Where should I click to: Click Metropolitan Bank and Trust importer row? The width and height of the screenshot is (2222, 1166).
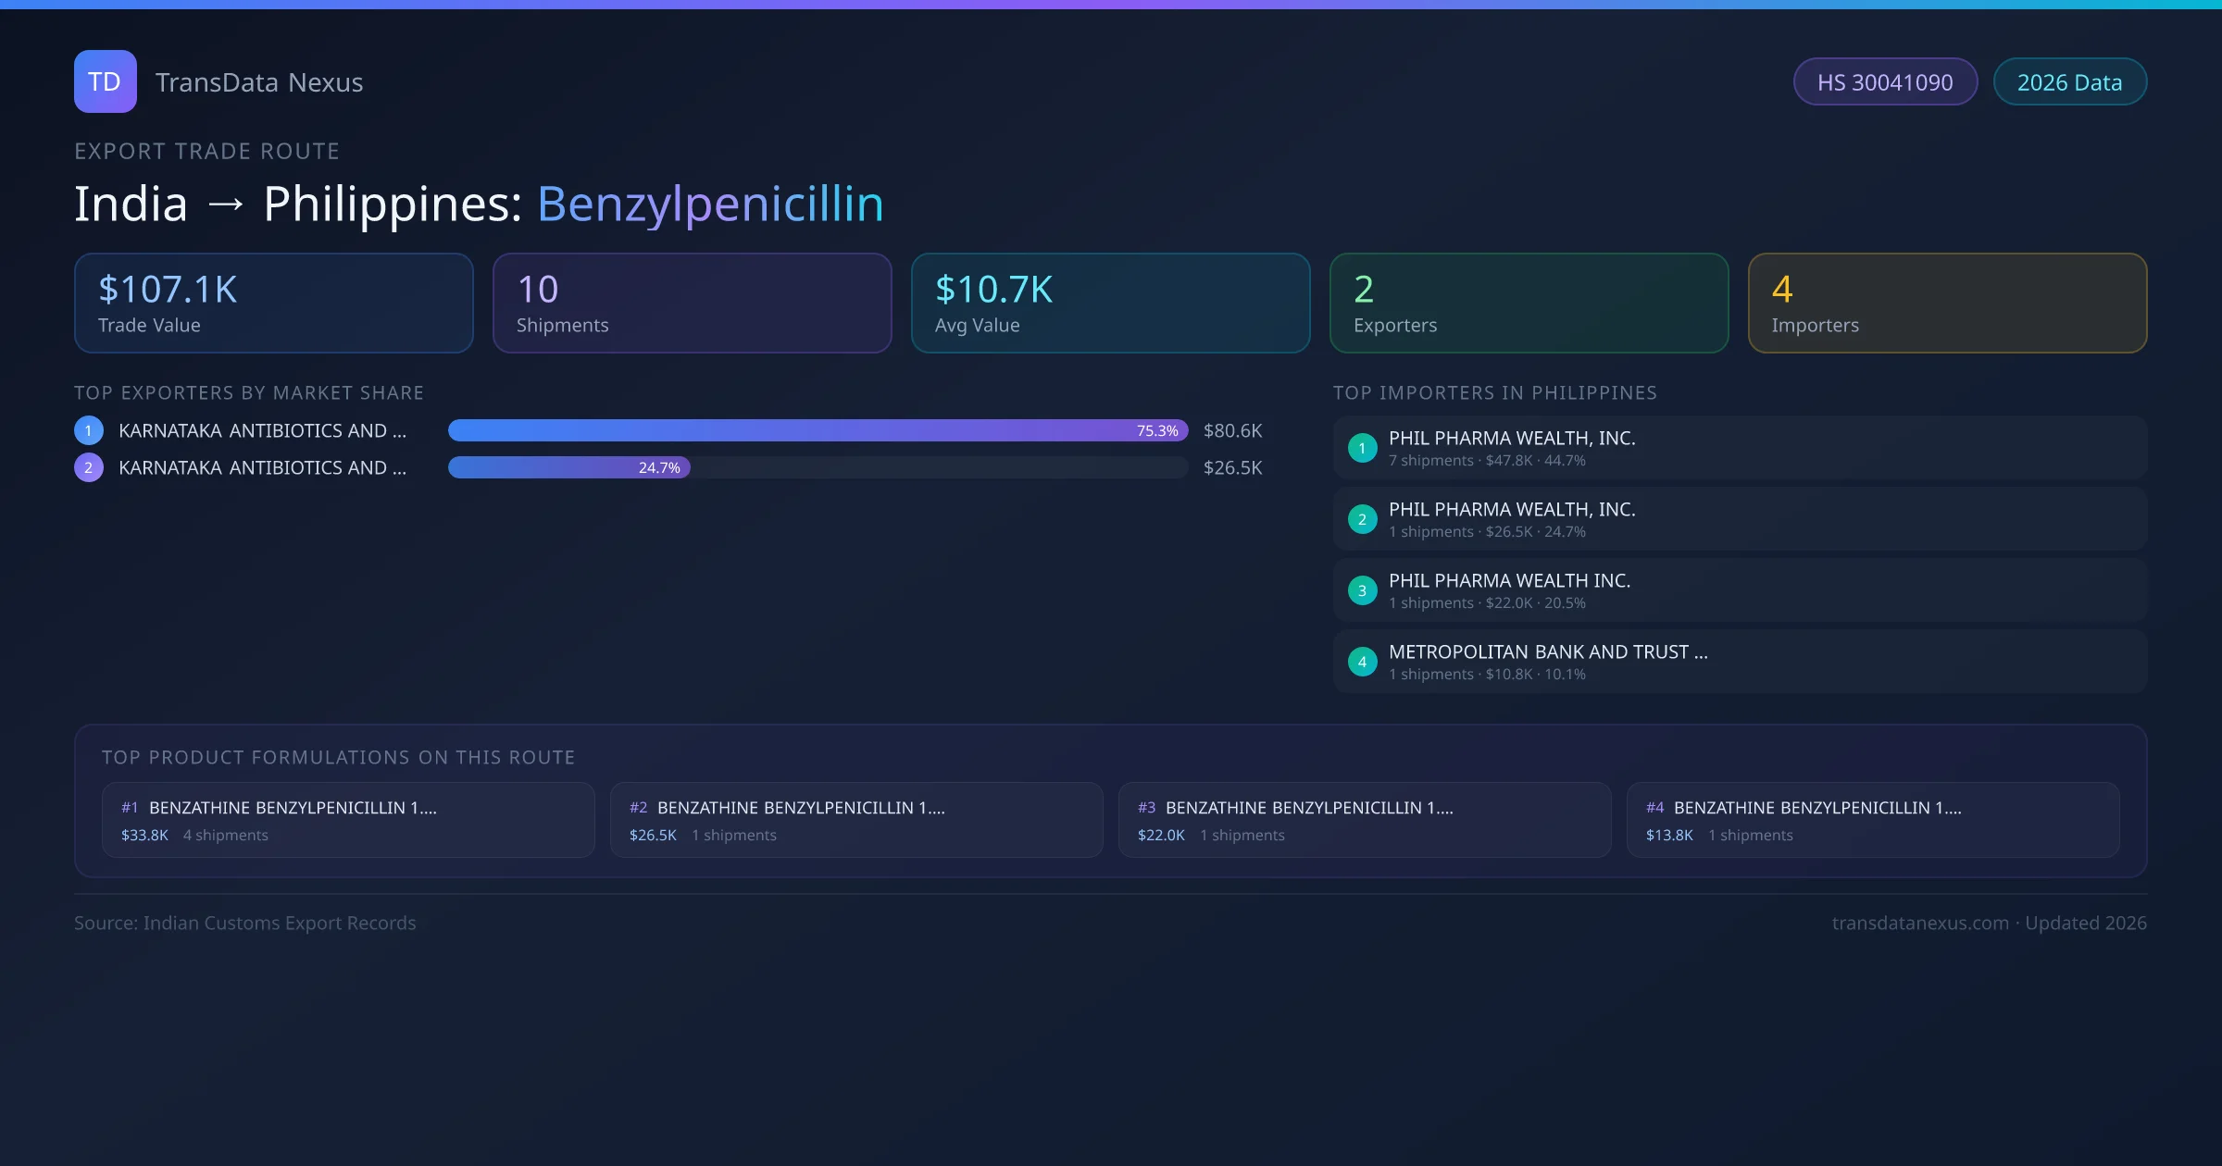tap(1739, 662)
